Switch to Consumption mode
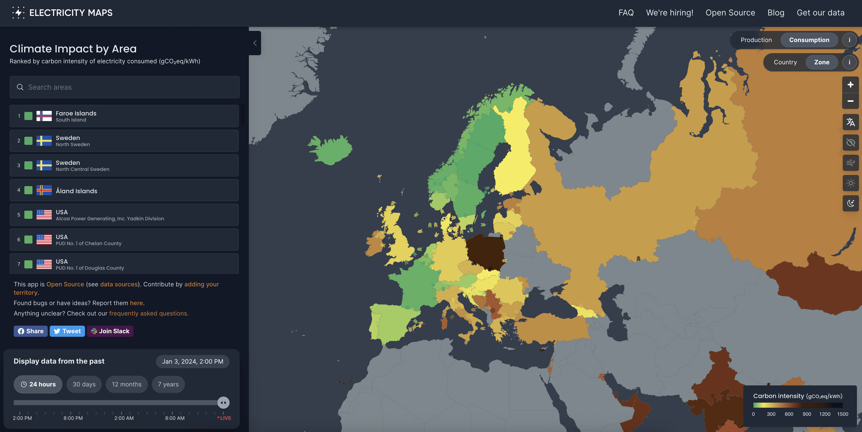Image resolution: width=862 pixels, height=432 pixels. tap(809, 40)
